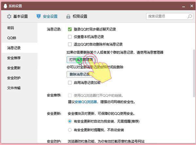Image resolution: width=196 pixels, height=145 pixels.
Task: Select 安全防护 in the sidebar
Action: point(19,78)
